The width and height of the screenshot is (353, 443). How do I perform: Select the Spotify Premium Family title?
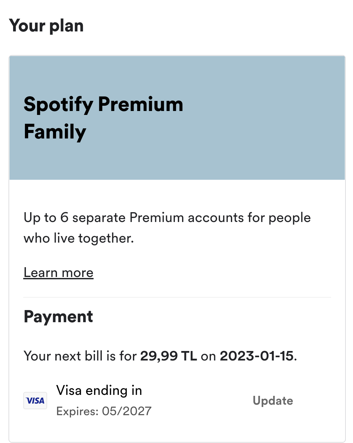103,118
